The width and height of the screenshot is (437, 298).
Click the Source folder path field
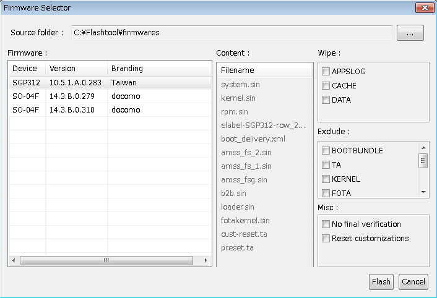click(232, 33)
